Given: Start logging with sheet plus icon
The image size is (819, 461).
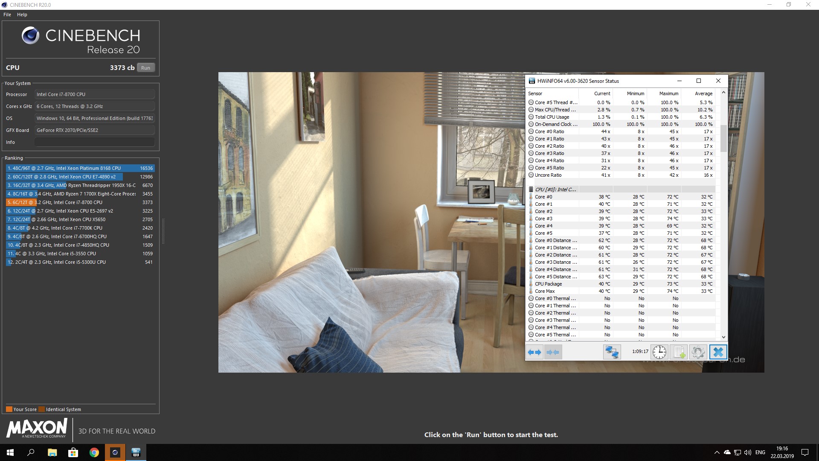Looking at the screenshot, I should [679, 352].
